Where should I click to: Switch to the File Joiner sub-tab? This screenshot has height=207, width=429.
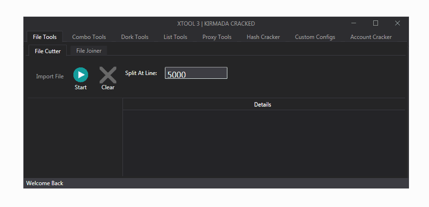pyautogui.click(x=89, y=51)
